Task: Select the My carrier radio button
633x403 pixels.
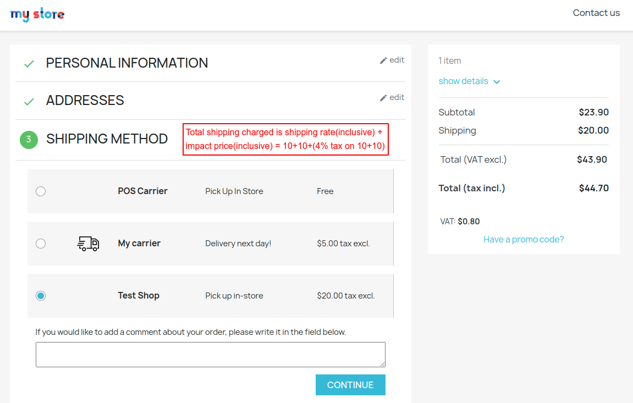Action: coord(41,244)
